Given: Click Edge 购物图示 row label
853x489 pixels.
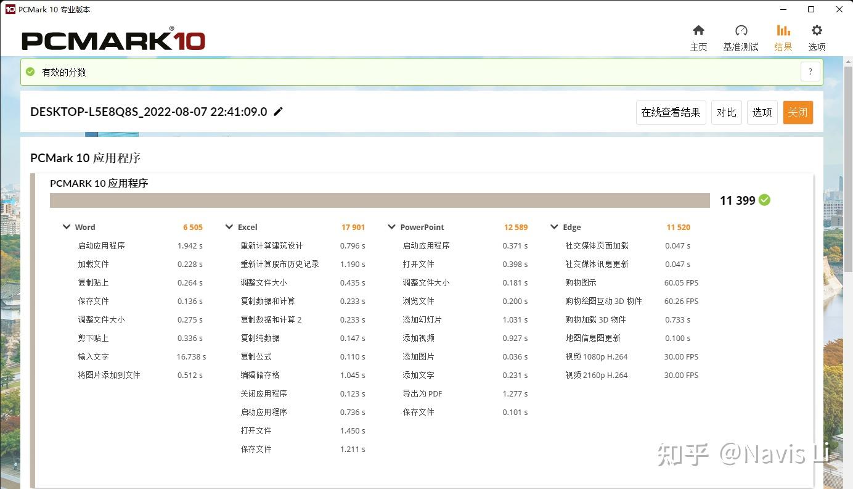Looking at the screenshot, I should [x=581, y=282].
